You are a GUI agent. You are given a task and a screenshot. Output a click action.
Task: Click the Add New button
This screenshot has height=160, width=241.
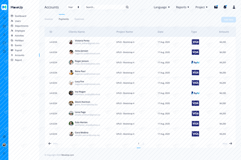click(229, 20)
